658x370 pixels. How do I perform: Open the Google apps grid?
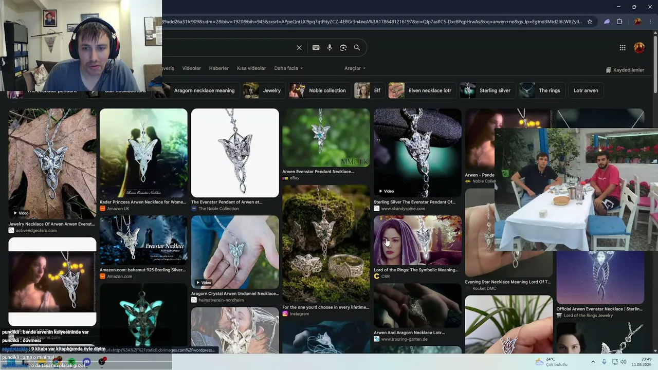pos(623,48)
